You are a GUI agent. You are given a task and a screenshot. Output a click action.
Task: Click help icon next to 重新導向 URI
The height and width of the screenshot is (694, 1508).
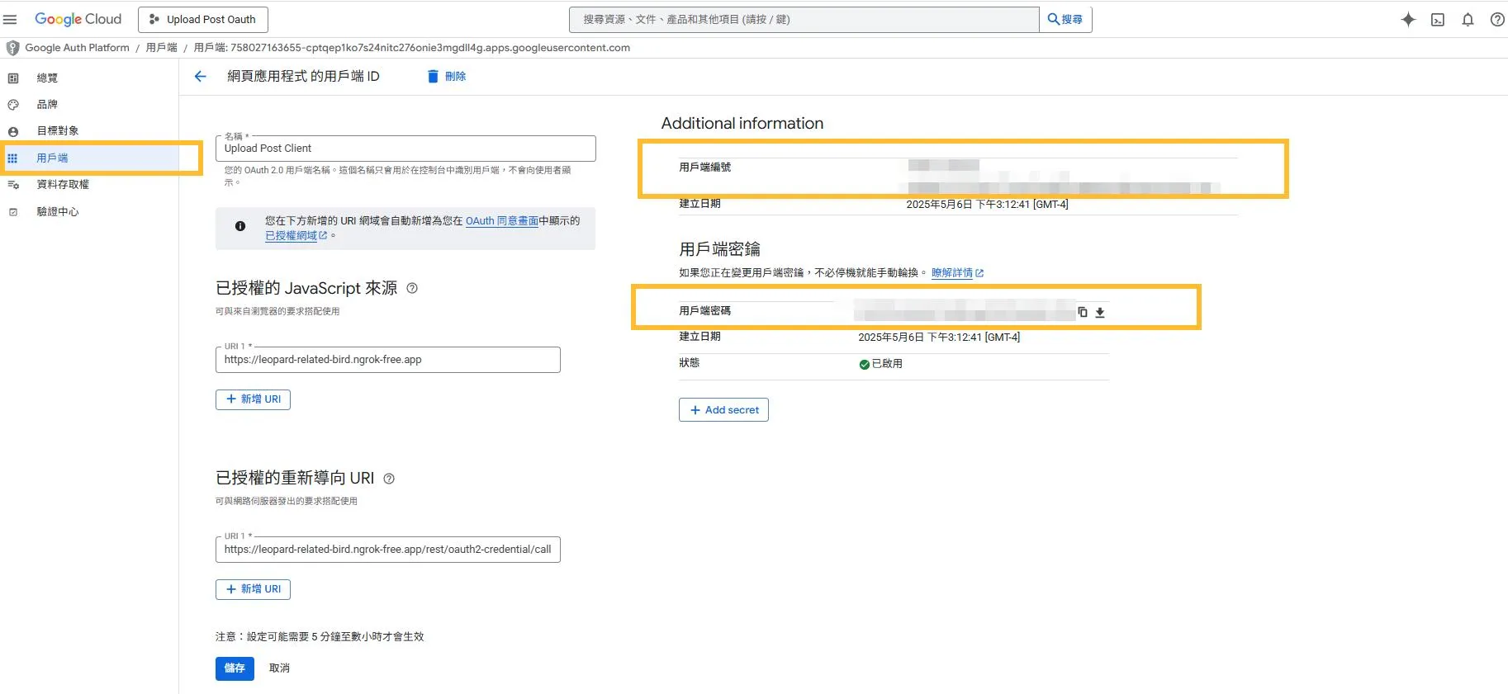point(389,479)
